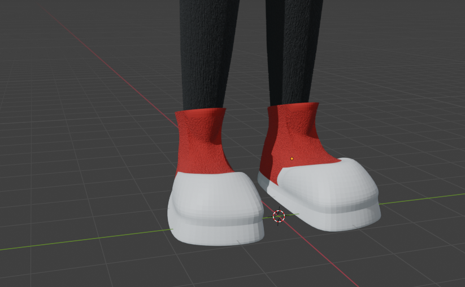Click the red X axis line near bottom right
Viewport: 465px width, 287px height.
[x=333, y=265]
